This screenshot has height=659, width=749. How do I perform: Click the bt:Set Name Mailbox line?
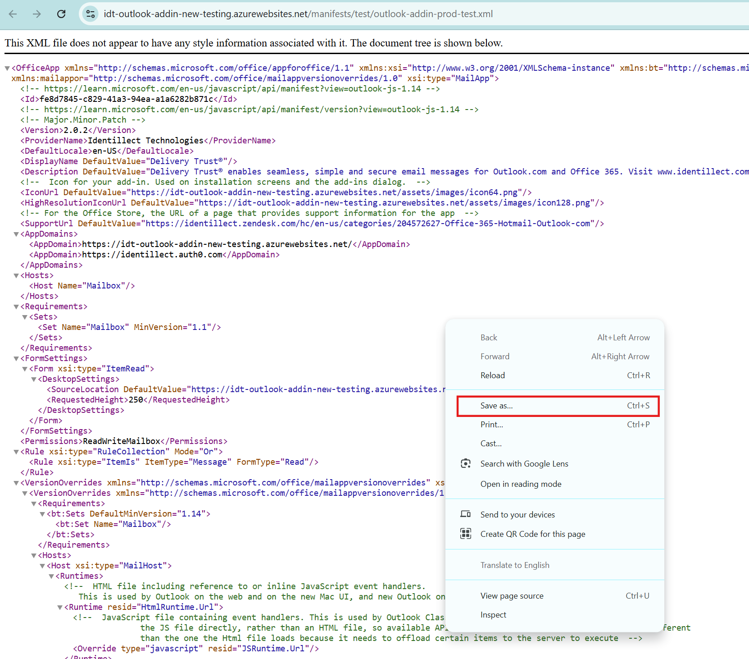point(113,524)
